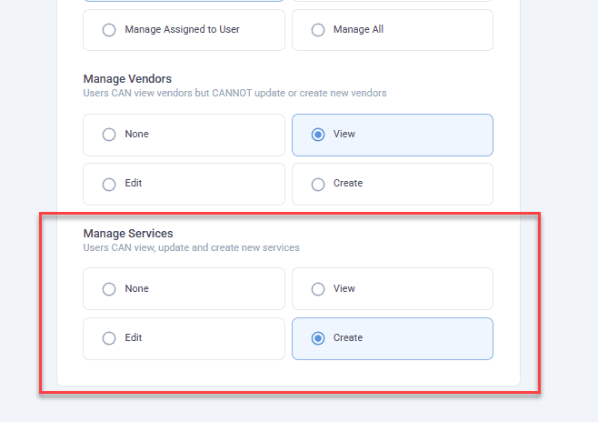Image resolution: width=598 pixels, height=422 pixels.
Task: Choose View radio under Manage Services
Action: tap(318, 289)
